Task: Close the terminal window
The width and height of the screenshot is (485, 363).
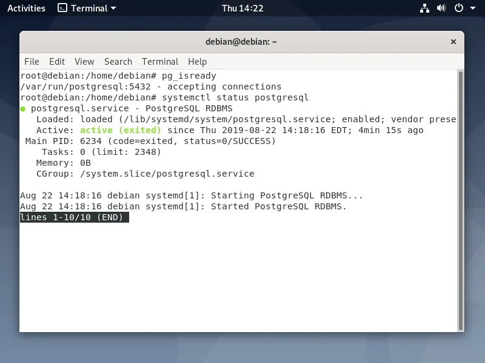Action: (x=453, y=42)
